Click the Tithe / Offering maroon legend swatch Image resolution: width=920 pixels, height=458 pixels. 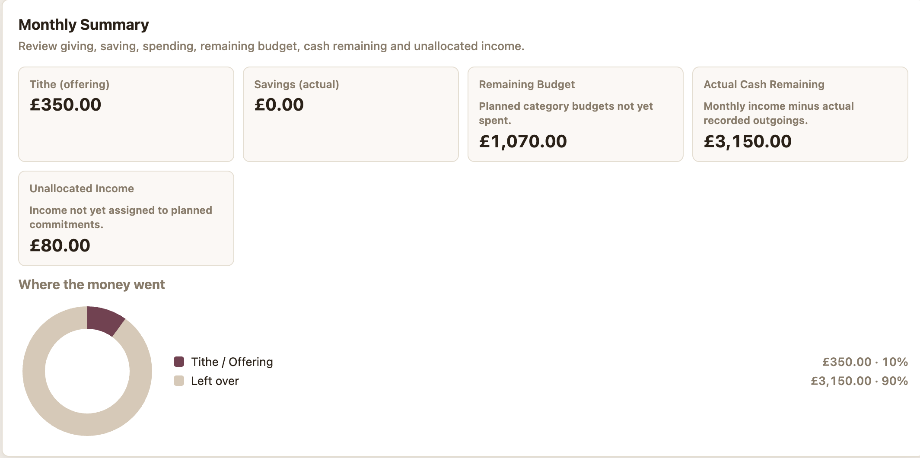click(x=179, y=362)
